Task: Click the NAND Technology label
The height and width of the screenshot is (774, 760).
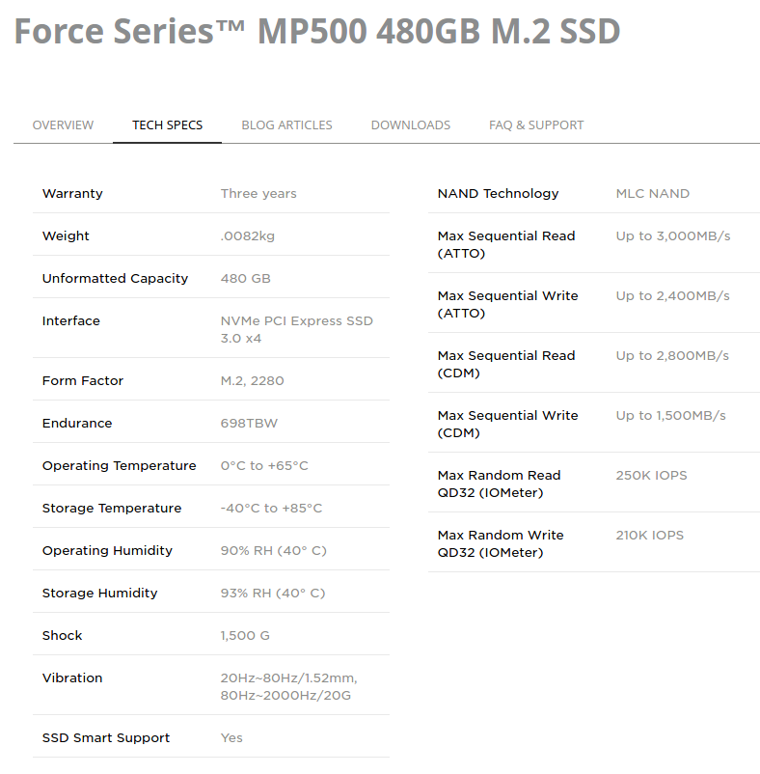Action: click(x=498, y=193)
